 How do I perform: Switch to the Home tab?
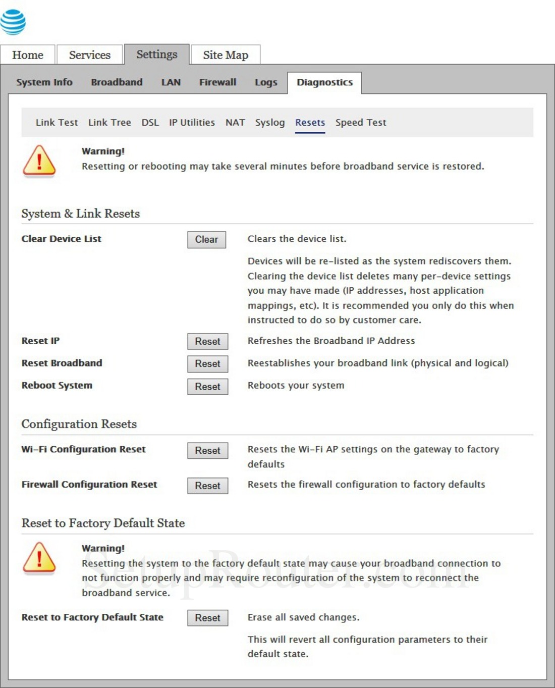click(x=28, y=55)
